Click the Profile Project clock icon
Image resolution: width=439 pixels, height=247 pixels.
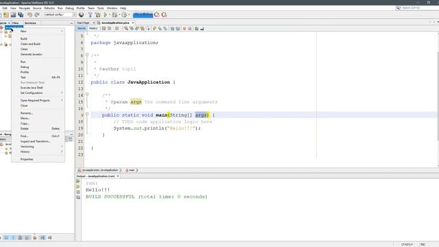point(124,14)
